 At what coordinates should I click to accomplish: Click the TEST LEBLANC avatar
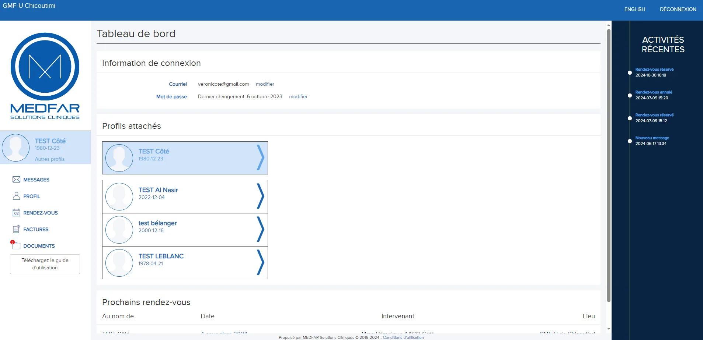tap(119, 263)
